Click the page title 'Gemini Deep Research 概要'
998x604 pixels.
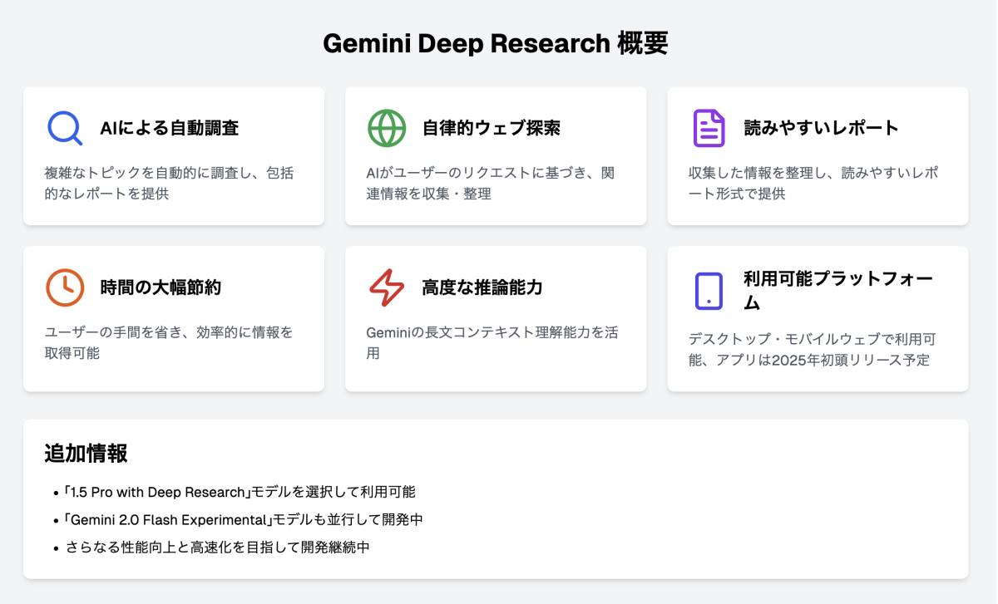[x=496, y=44]
